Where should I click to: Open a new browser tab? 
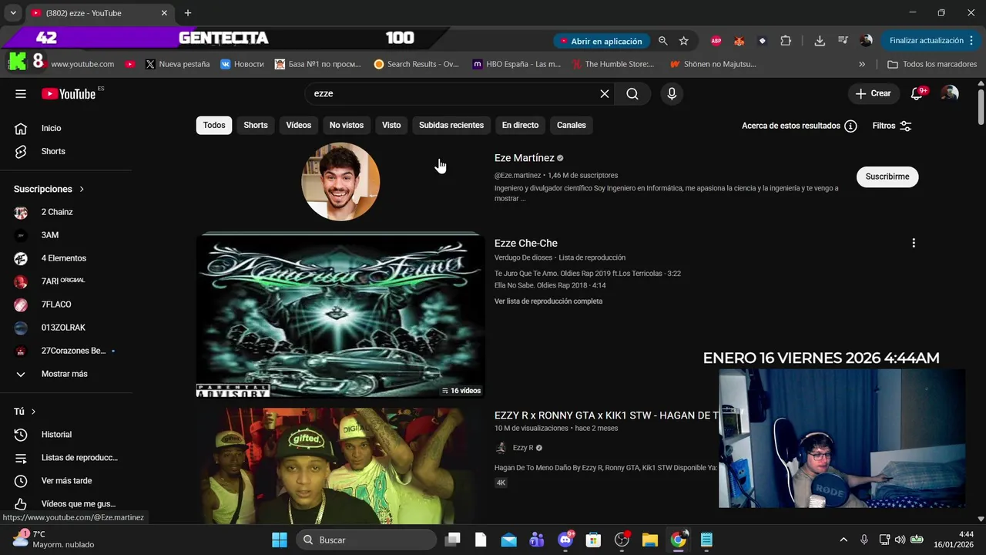(187, 13)
